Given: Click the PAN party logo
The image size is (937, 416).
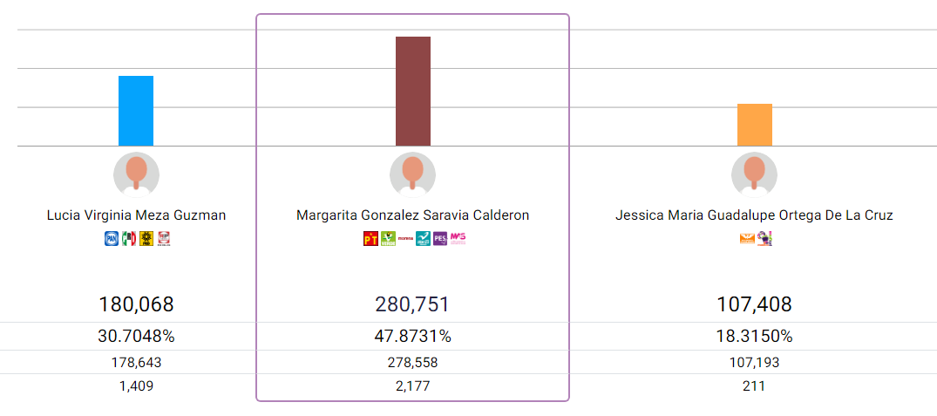Looking at the screenshot, I should click(111, 238).
